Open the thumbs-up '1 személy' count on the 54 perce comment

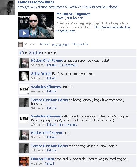point(68,65)
